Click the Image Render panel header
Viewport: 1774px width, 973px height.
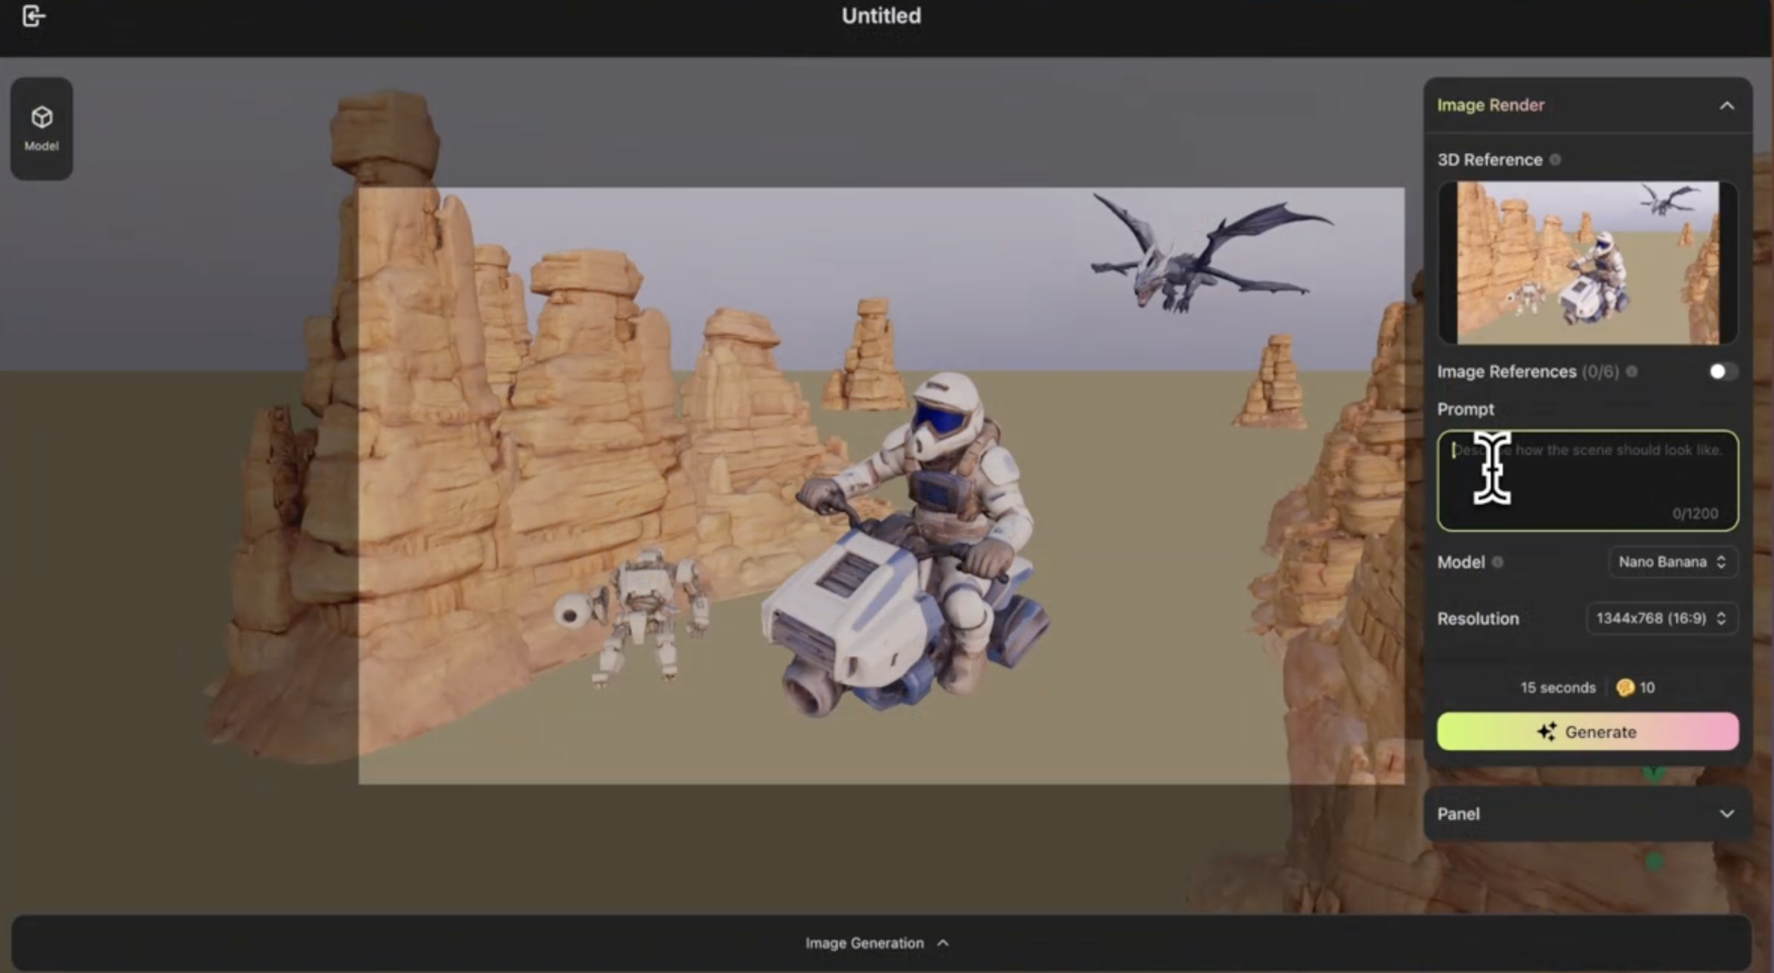(x=1491, y=105)
